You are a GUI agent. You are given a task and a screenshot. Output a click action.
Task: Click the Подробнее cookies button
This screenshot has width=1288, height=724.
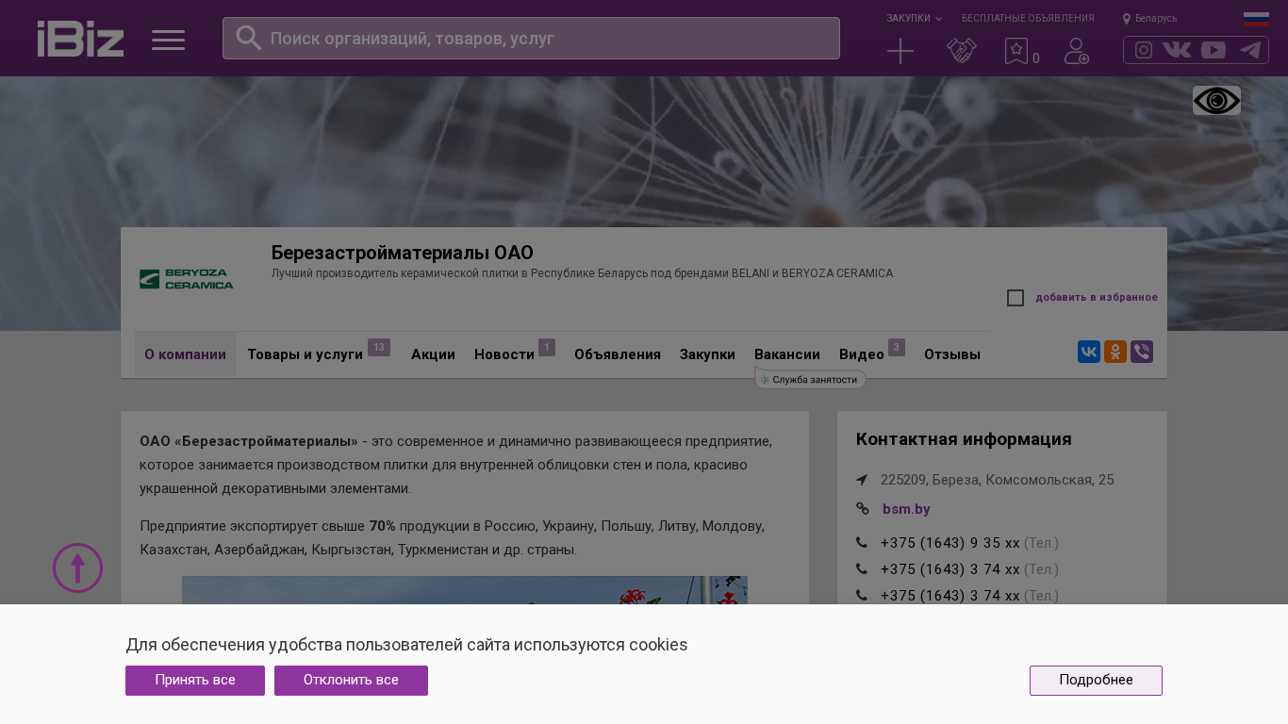[1096, 681]
